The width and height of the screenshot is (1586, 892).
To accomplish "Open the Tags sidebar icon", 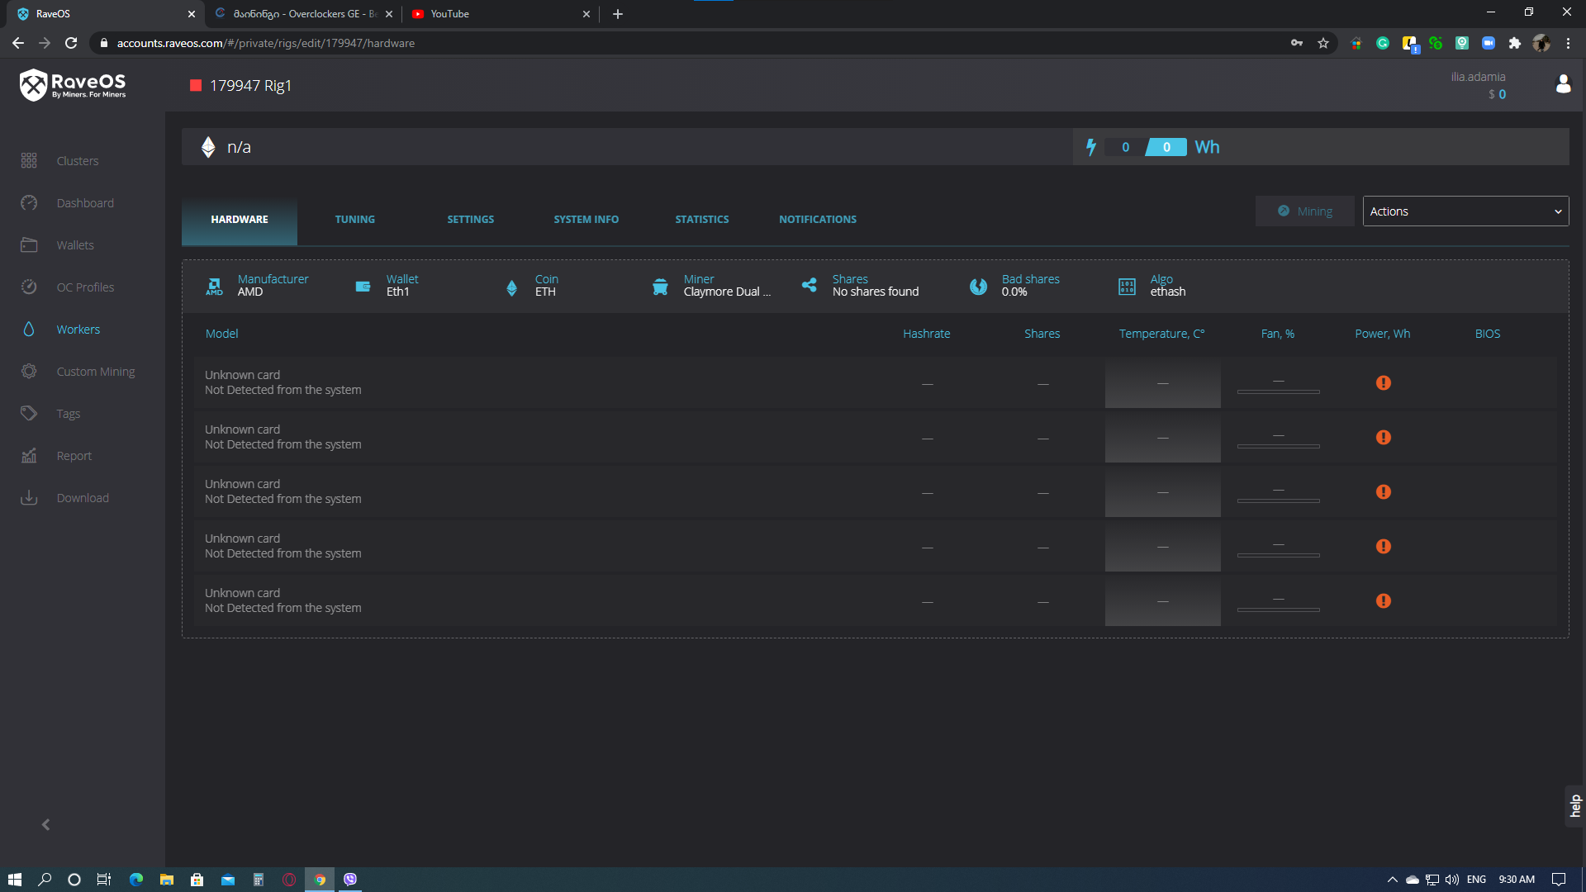I will [x=29, y=414].
